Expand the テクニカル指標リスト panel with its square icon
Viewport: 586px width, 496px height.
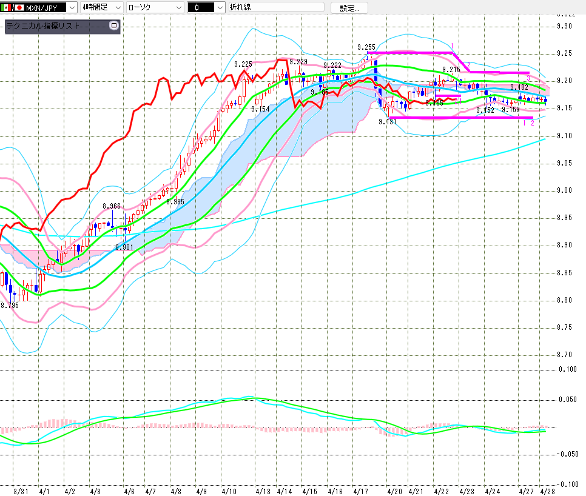[113, 26]
